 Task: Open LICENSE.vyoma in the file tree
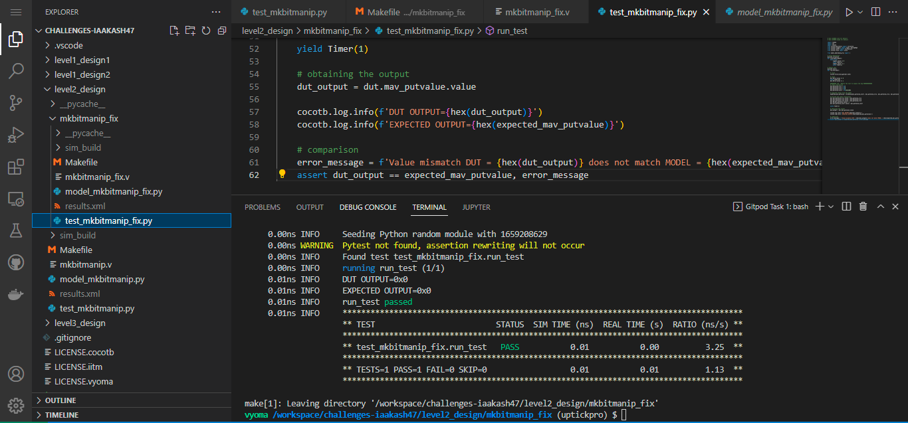(132, 381)
